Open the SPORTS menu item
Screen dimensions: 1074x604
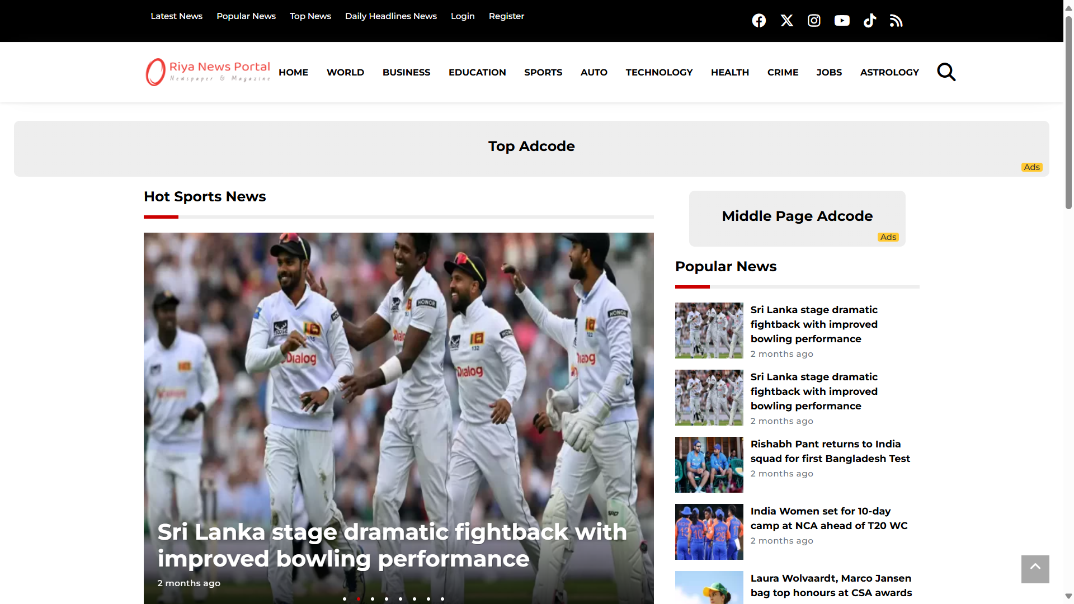(543, 72)
